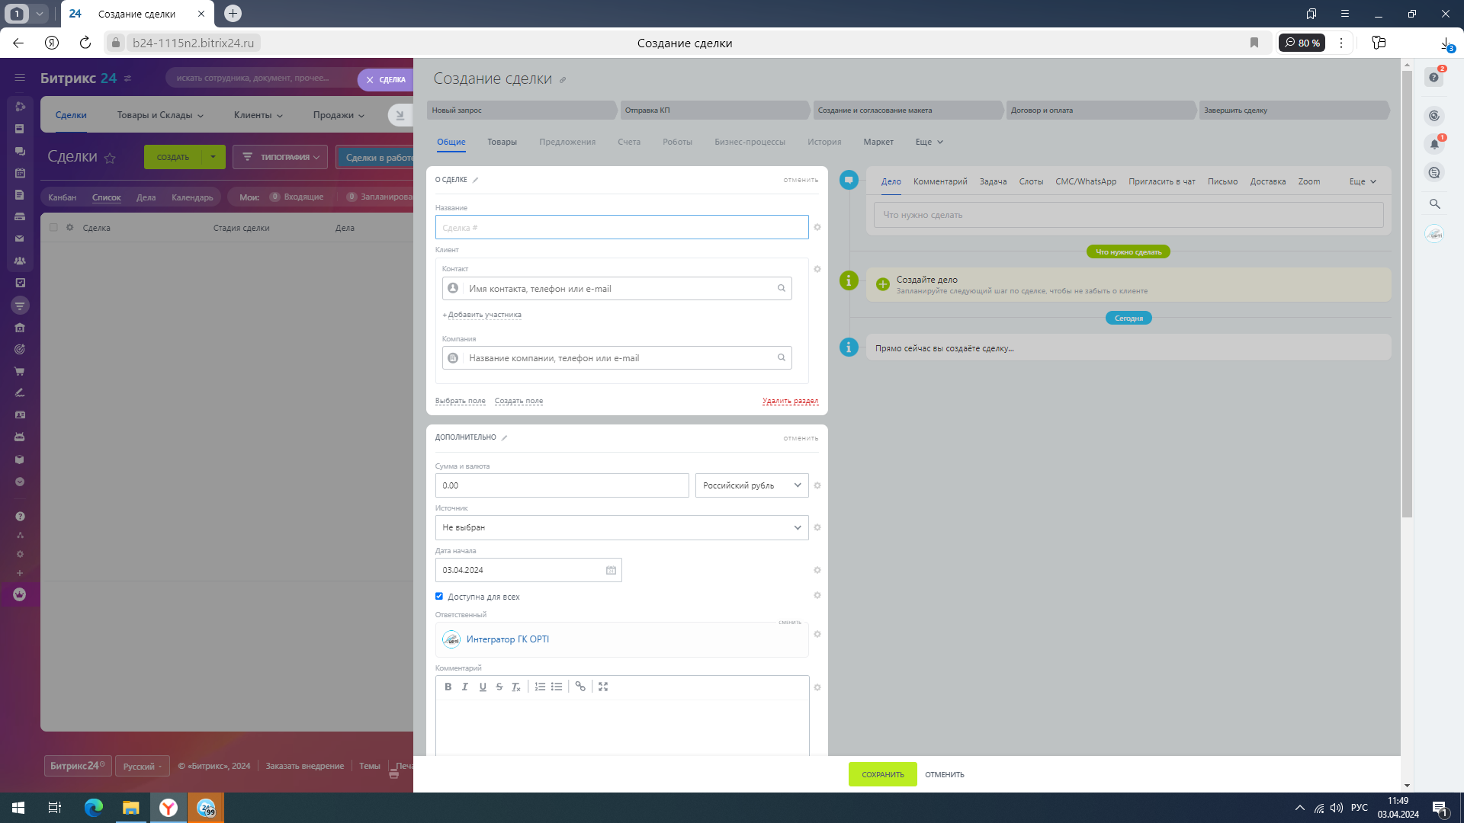Expand comment editor to fullscreen
The height and width of the screenshot is (823, 1464).
[603, 687]
